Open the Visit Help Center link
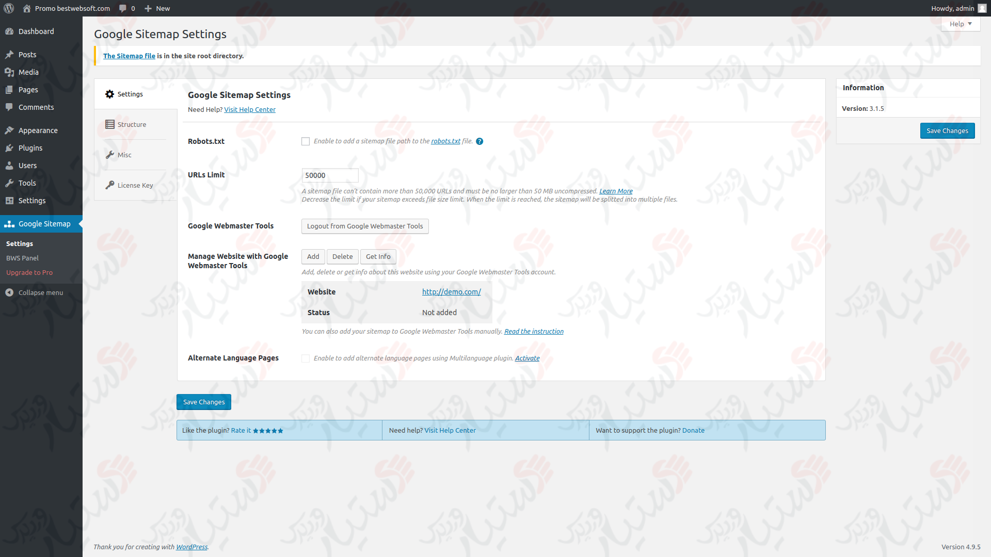 pos(250,109)
